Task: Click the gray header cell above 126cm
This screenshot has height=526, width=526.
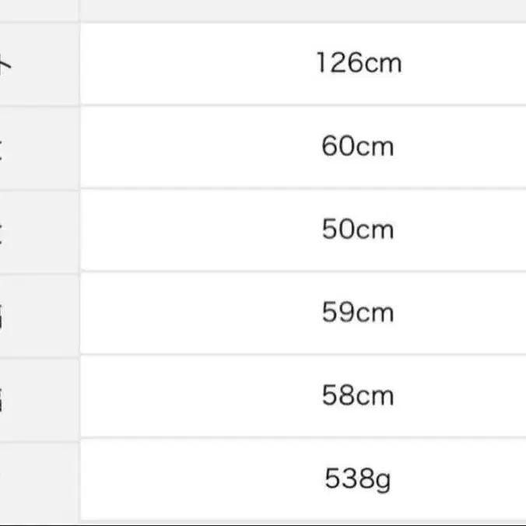Action: (x=303, y=9)
